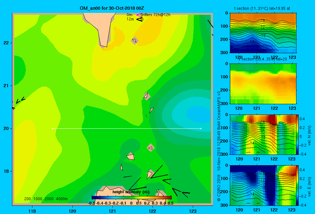Open the eastward velocity section panel
The width and height of the screenshot is (315, 214).
pyautogui.click(x=263, y=185)
